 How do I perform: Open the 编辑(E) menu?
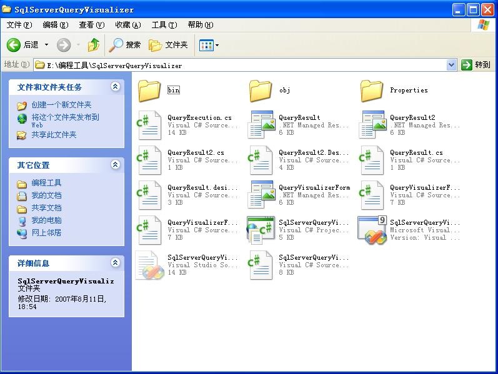56,25
